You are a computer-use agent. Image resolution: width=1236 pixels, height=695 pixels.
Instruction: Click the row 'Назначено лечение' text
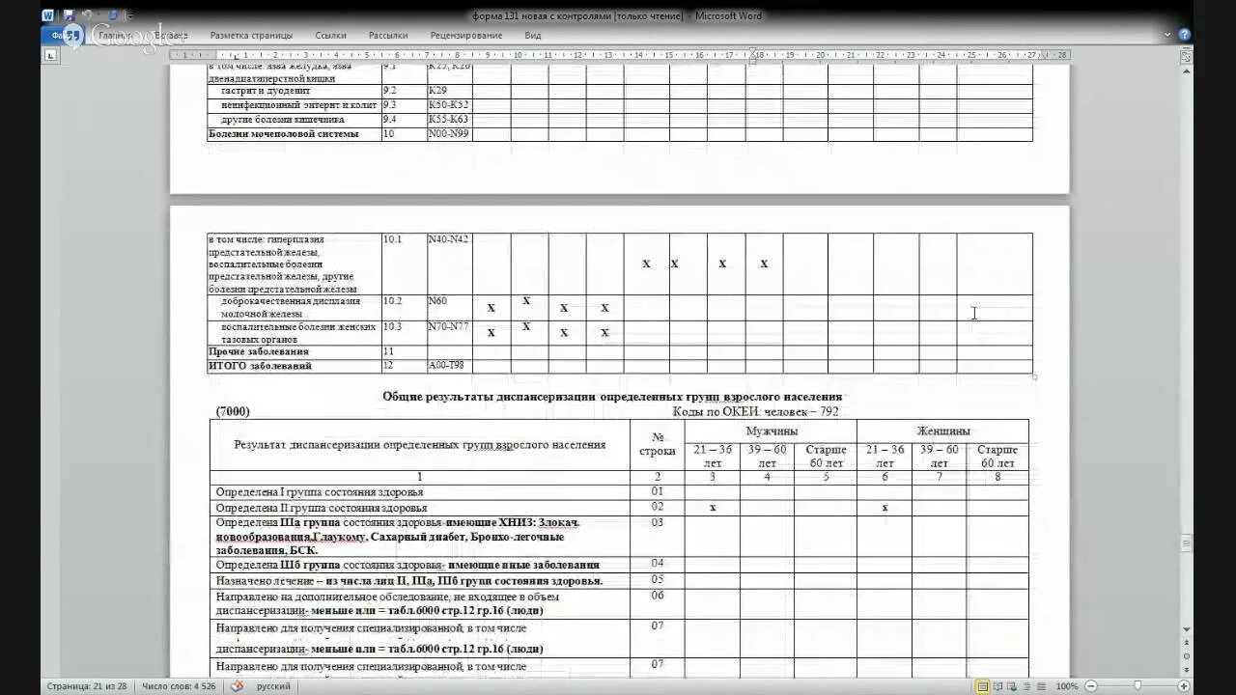[409, 581]
